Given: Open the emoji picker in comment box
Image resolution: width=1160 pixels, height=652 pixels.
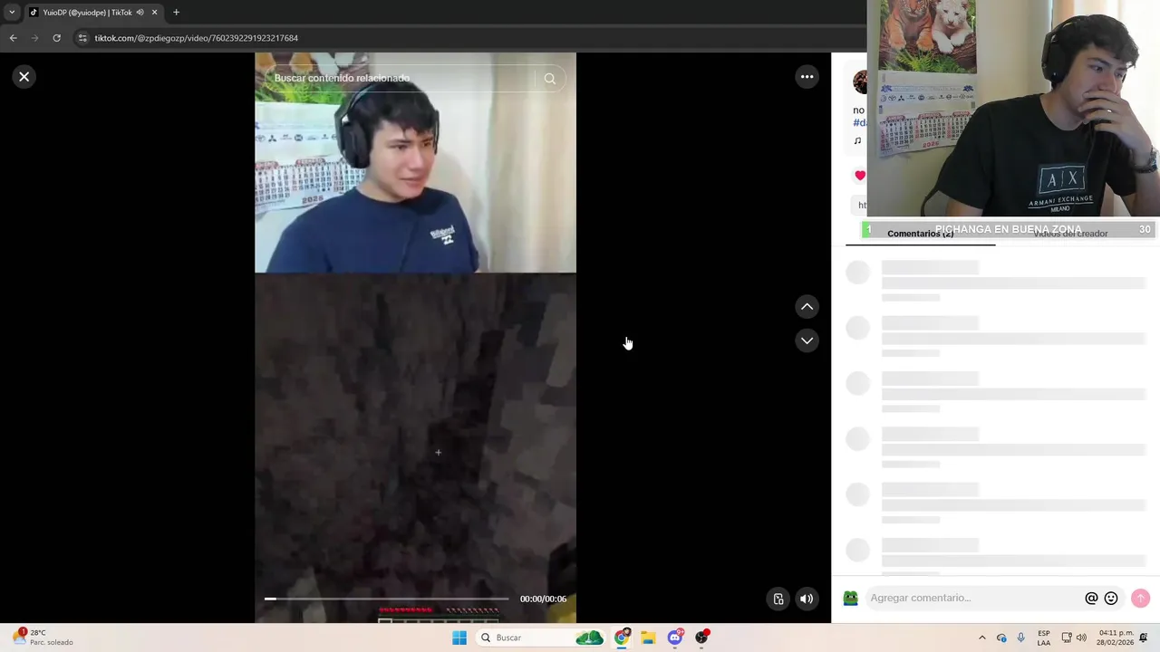Looking at the screenshot, I should click(1111, 598).
